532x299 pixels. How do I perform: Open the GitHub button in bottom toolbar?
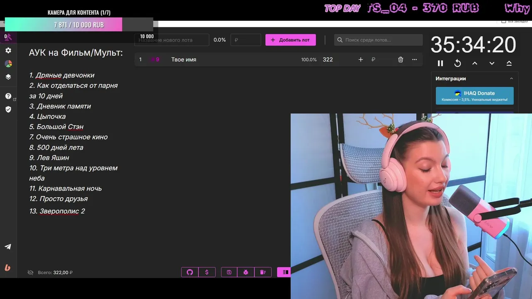[x=190, y=272]
